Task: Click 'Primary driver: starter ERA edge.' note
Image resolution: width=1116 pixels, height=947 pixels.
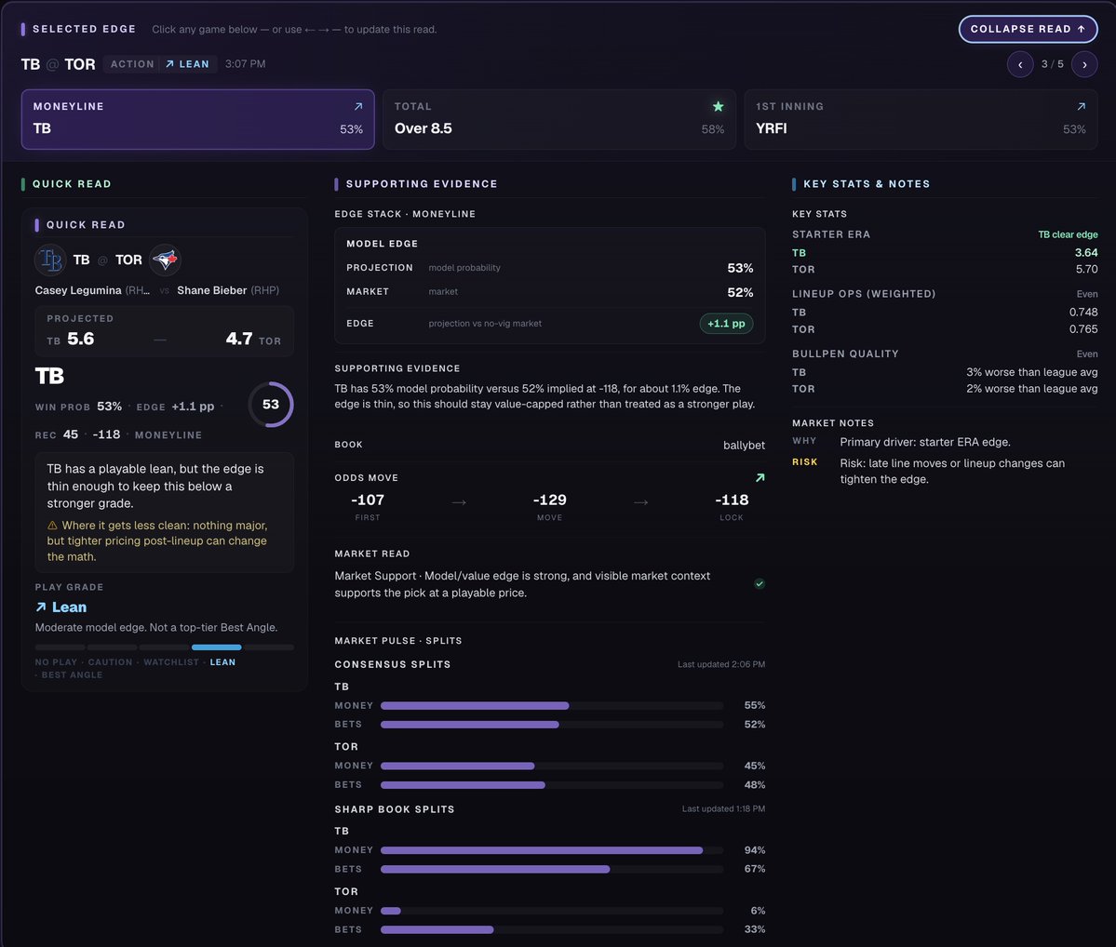Action: click(x=924, y=442)
